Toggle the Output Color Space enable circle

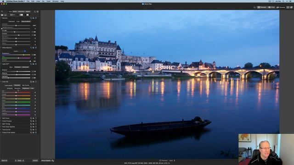pos(36,132)
